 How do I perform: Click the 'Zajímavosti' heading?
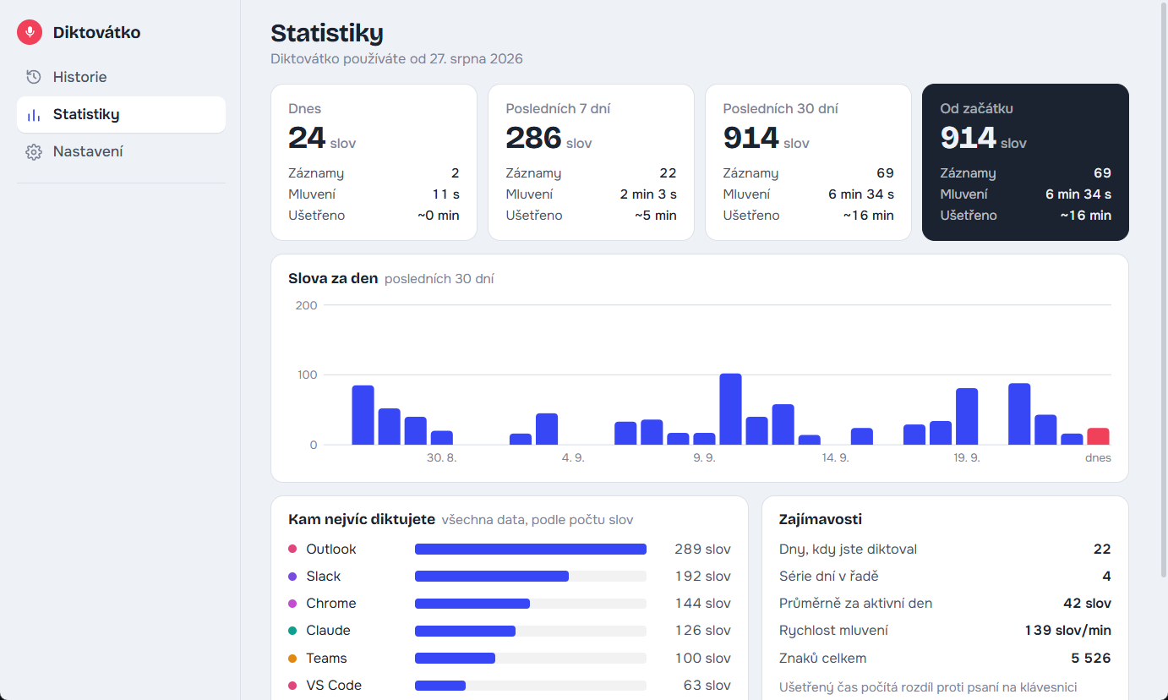[821, 519]
